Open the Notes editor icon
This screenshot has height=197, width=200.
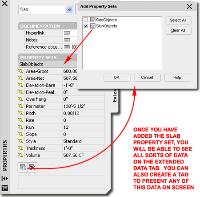67,40
